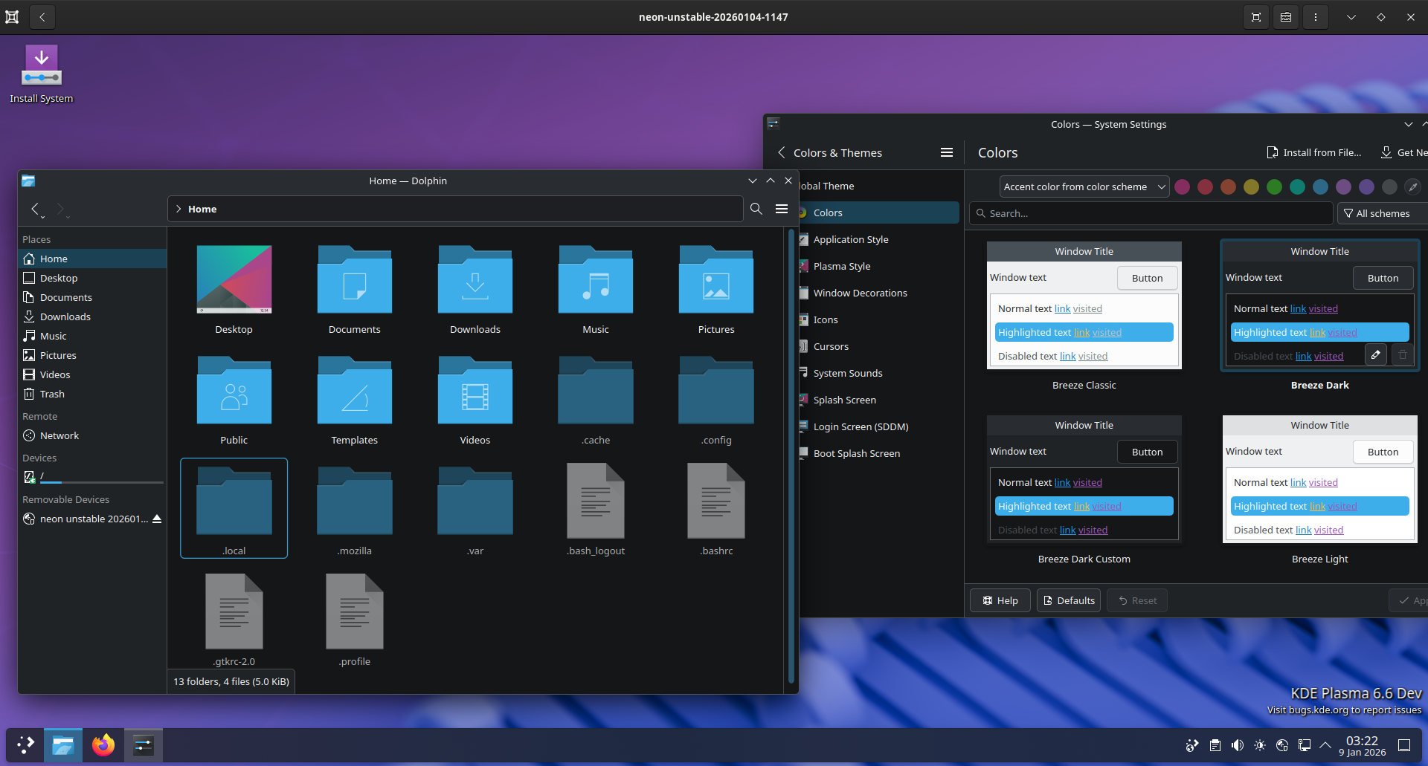Go back in Dolphin navigation
The height and width of the screenshot is (766, 1428).
tap(35, 210)
